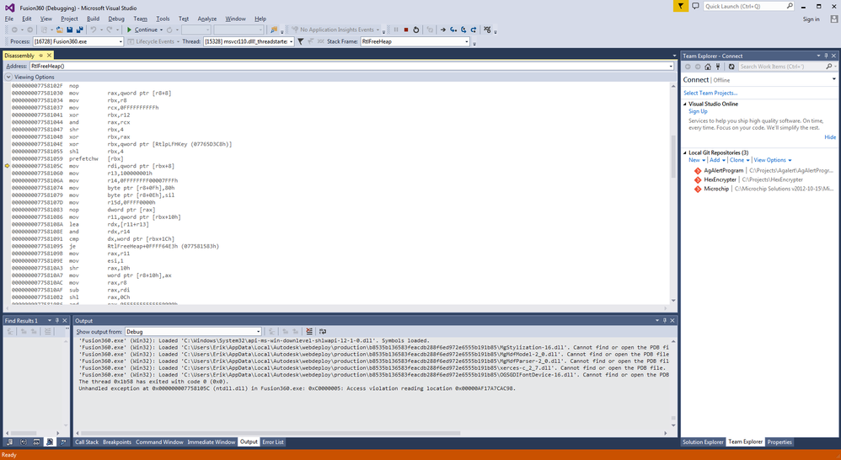
Task: Click the account icon next to Sign in
Action: 833,19
